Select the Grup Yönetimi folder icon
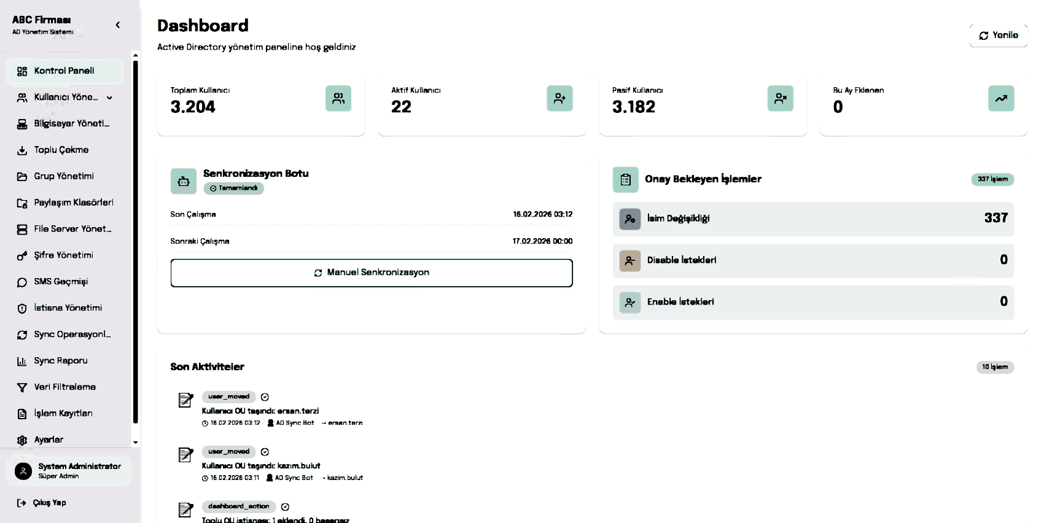Viewport: 1044px width, 523px height. point(21,176)
